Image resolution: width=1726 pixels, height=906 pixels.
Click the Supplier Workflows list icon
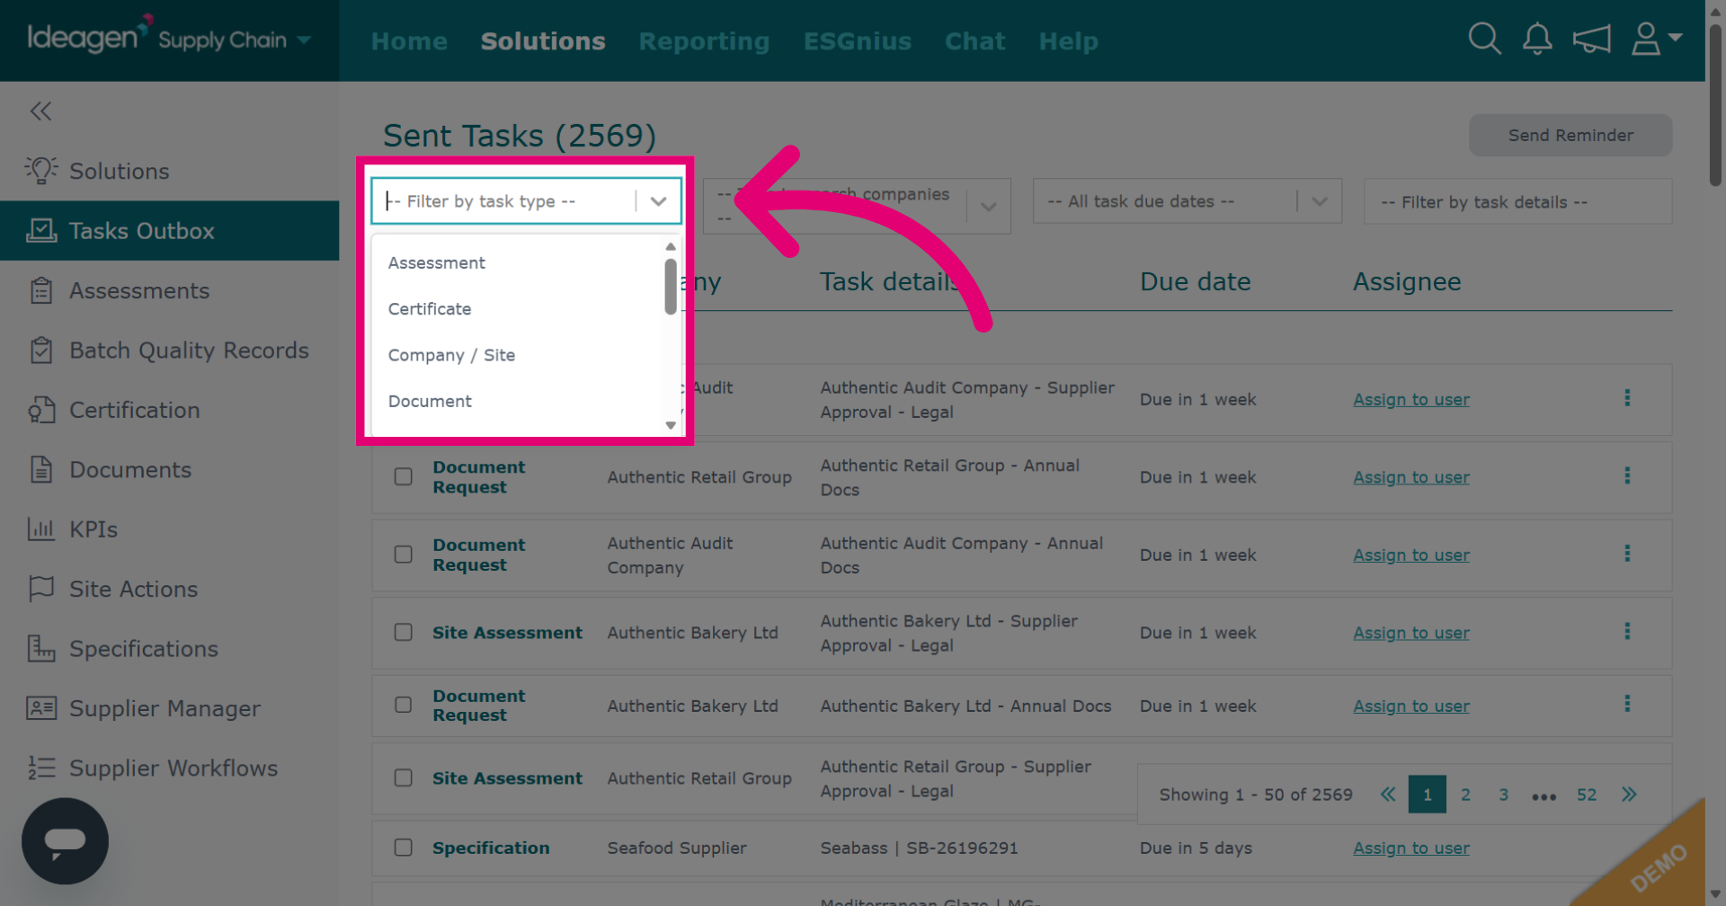tap(41, 768)
